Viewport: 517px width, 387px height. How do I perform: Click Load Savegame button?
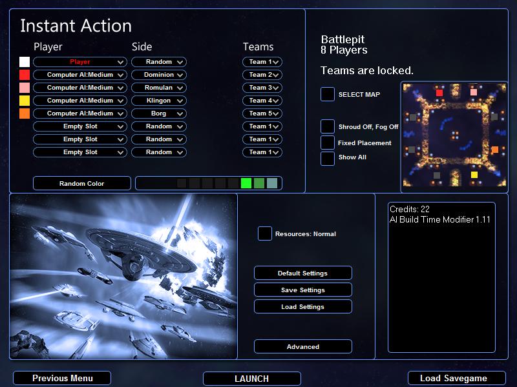point(457,378)
